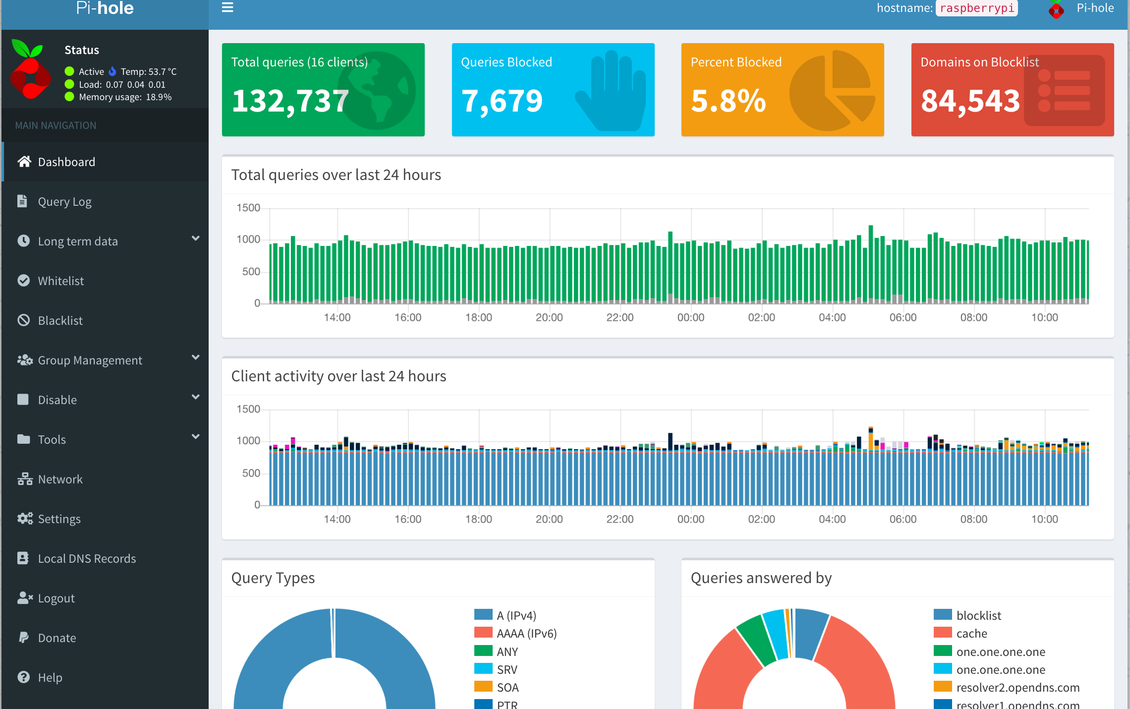Click the Temp: 53.7 °C status text

click(149, 71)
